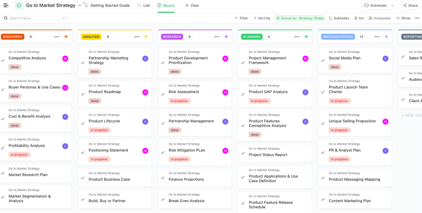Open the Sort by menu
This screenshot has height=213, width=422.
(x=262, y=18)
